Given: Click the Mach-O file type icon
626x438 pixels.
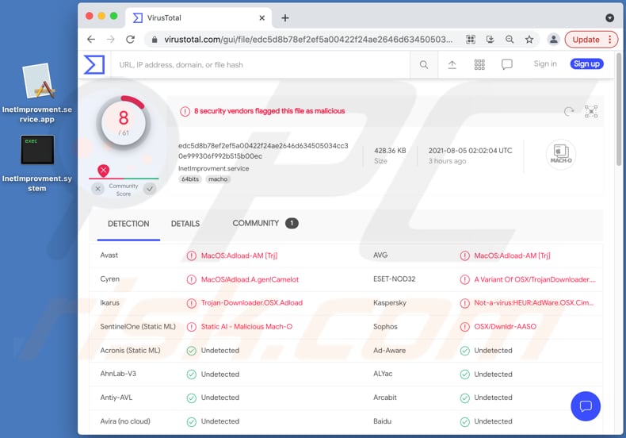Looking at the screenshot, I should pyautogui.click(x=560, y=154).
